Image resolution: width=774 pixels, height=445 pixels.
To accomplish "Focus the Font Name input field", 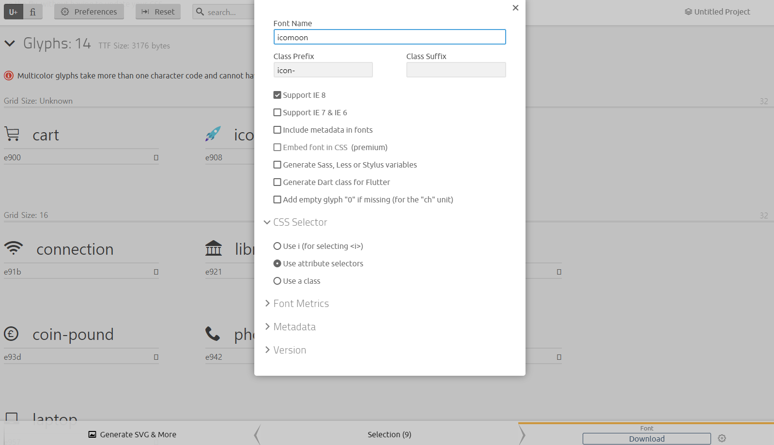I will [x=389, y=37].
